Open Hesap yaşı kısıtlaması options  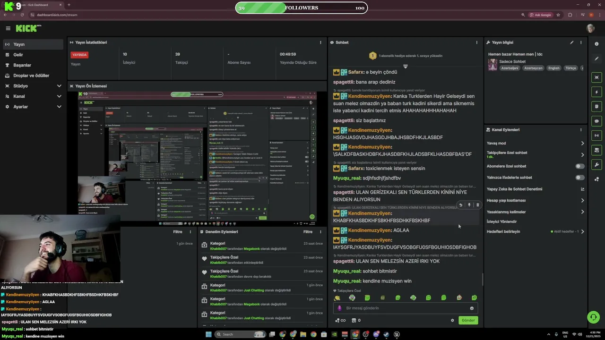[x=582, y=200]
